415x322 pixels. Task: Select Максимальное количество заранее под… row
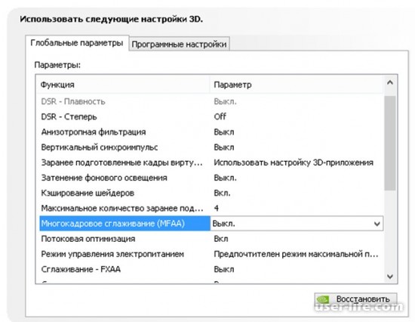tap(211, 208)
